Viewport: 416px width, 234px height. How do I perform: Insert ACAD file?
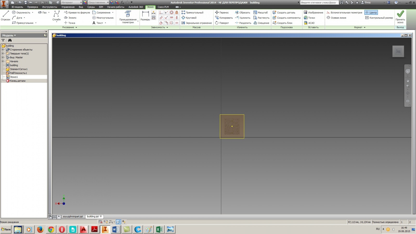[x=309, y=23]
